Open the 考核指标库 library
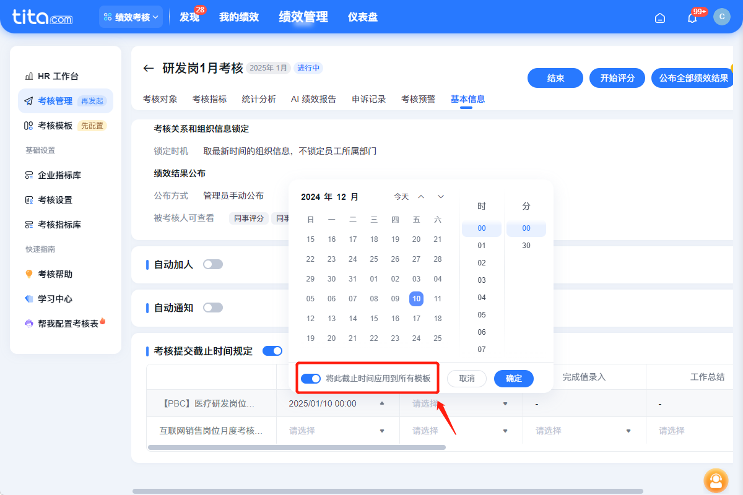743x495 pixels. [x=60, y=225]
